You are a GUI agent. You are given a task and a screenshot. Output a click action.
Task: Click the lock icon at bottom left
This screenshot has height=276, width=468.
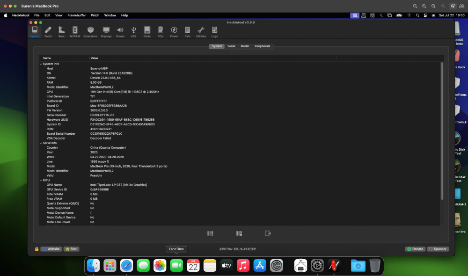click(x=37, y=249)
